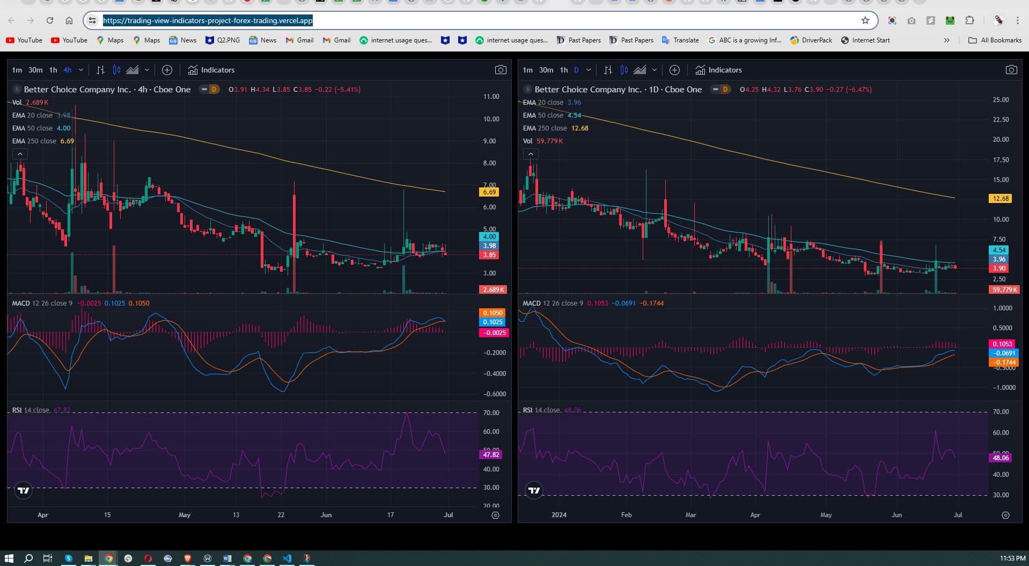Take snapshot of the daily chart

[1011, 69]
